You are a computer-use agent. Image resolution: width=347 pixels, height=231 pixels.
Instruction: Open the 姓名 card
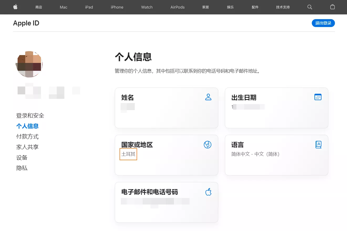[x=167, y=108]
